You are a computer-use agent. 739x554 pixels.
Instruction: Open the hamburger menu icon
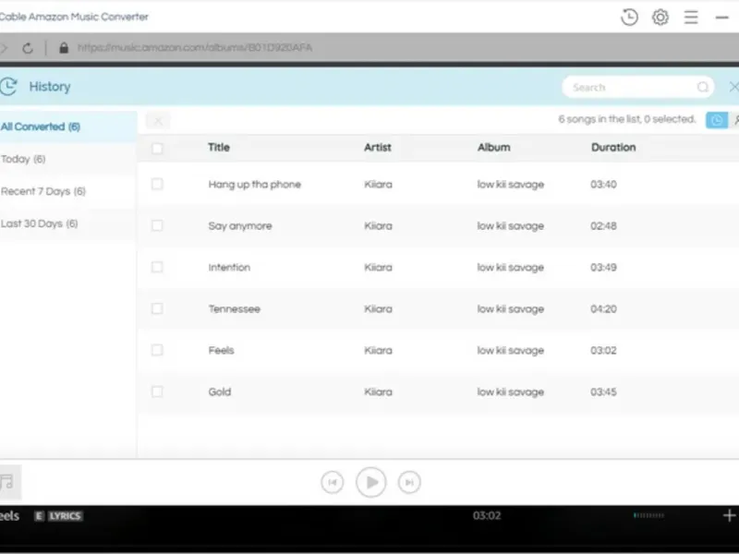pos(691,18)
